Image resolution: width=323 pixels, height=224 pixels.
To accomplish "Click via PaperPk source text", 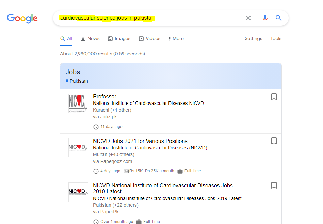I will tap(106, 212).
